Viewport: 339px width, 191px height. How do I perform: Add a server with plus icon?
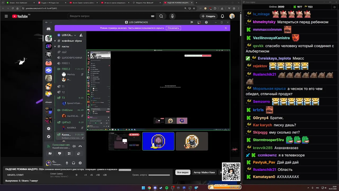pyautogui.click(x=48, y=128)
